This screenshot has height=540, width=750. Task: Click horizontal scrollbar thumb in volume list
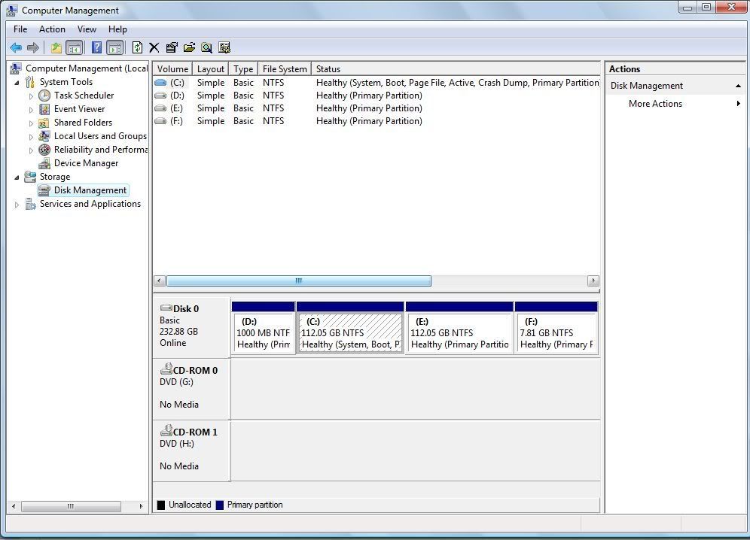(299, 281)
